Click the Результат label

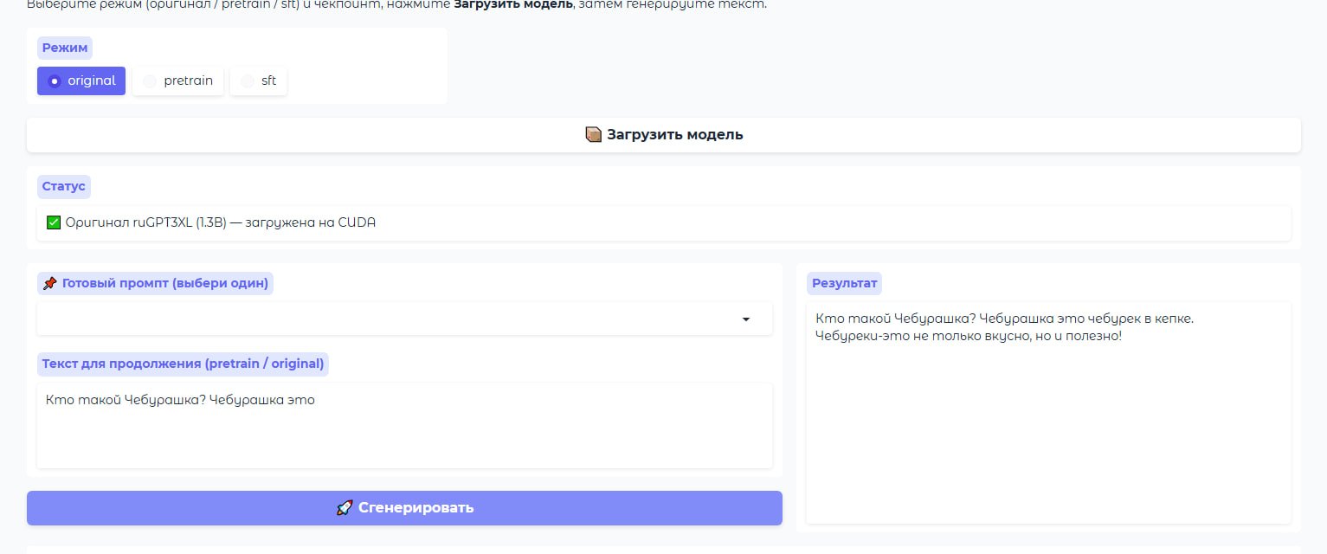[x=844, y=283]
